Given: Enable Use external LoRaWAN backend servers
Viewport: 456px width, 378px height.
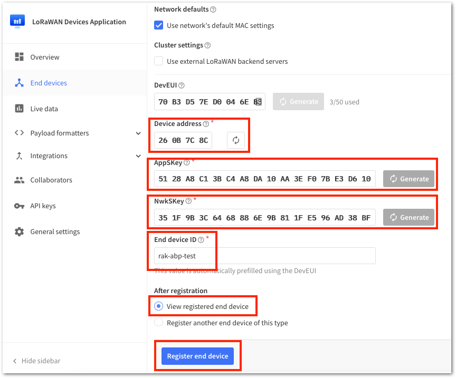Looking at the screenshot, I should [158, 61].
